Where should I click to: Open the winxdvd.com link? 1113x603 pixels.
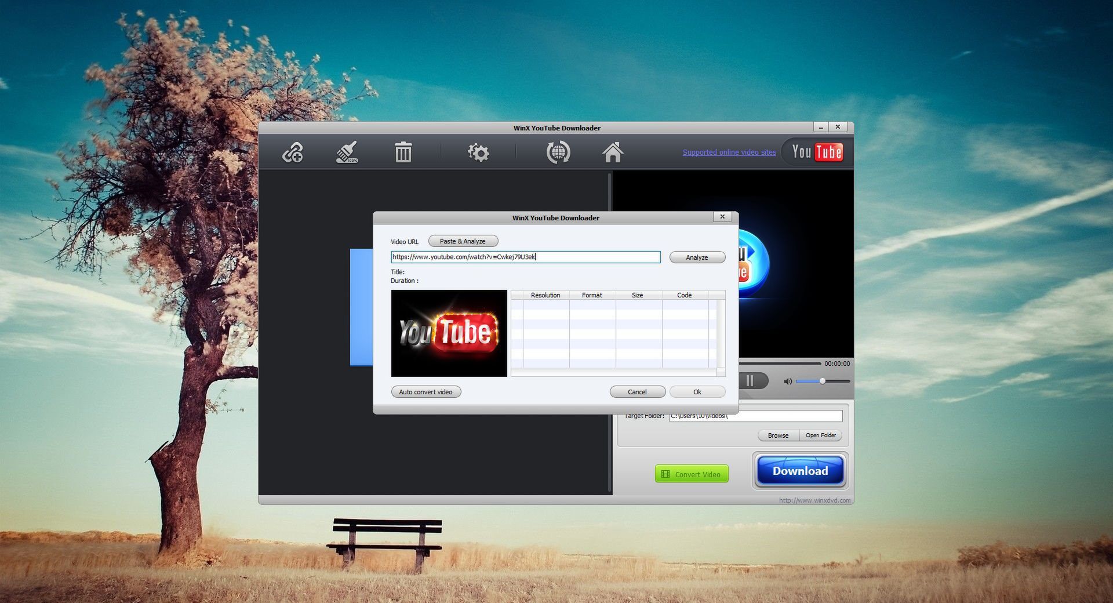click(814, 500)
